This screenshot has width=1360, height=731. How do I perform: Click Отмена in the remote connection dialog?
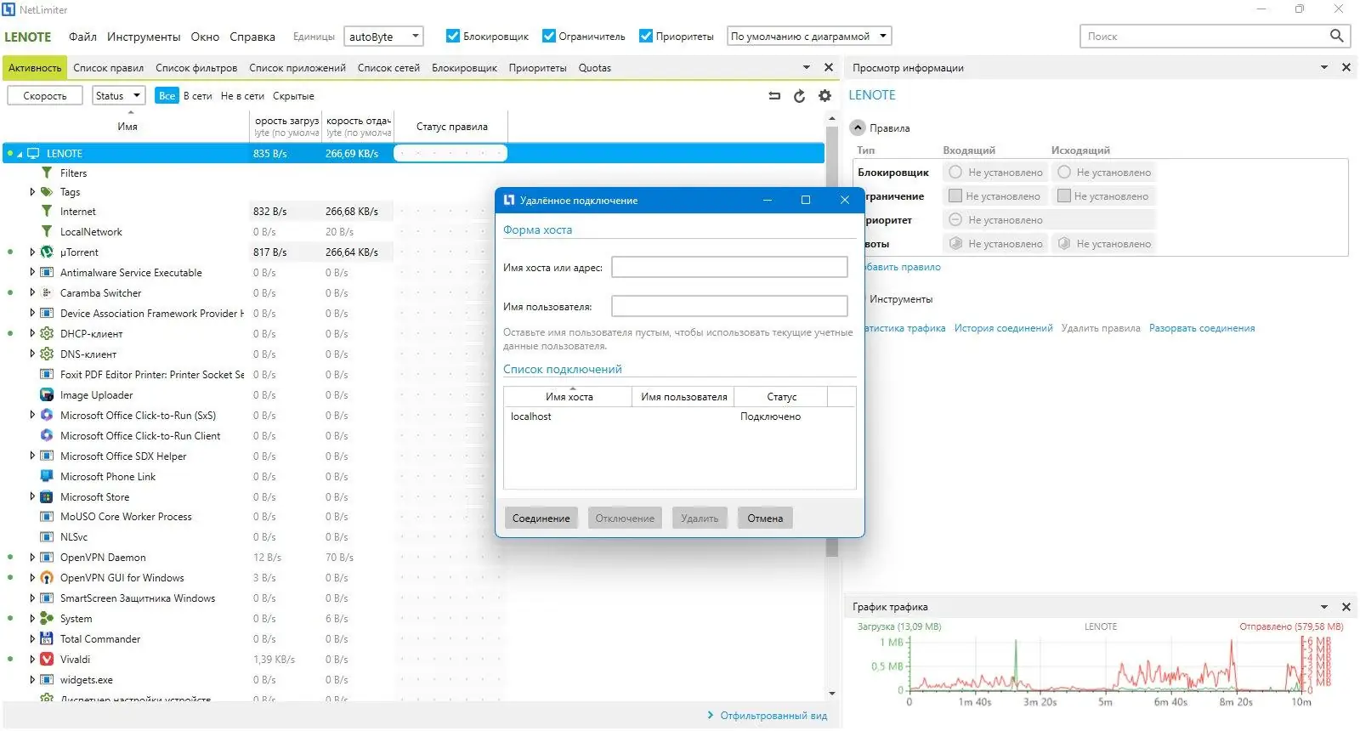click(765, 518)
